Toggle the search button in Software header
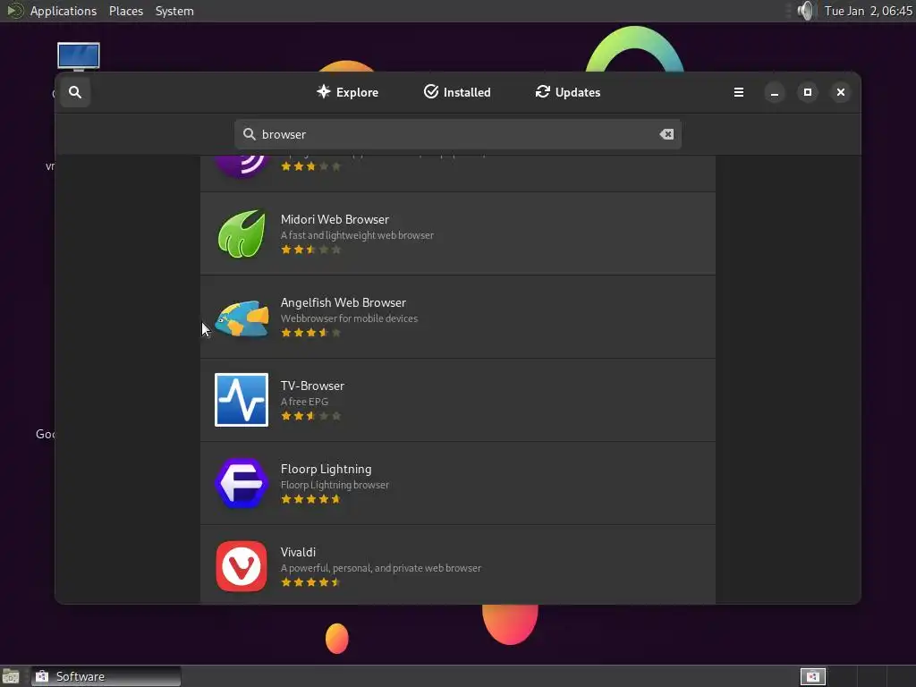Image resolution: width=916 pixels, height=687 pixels. coord(75,92)
